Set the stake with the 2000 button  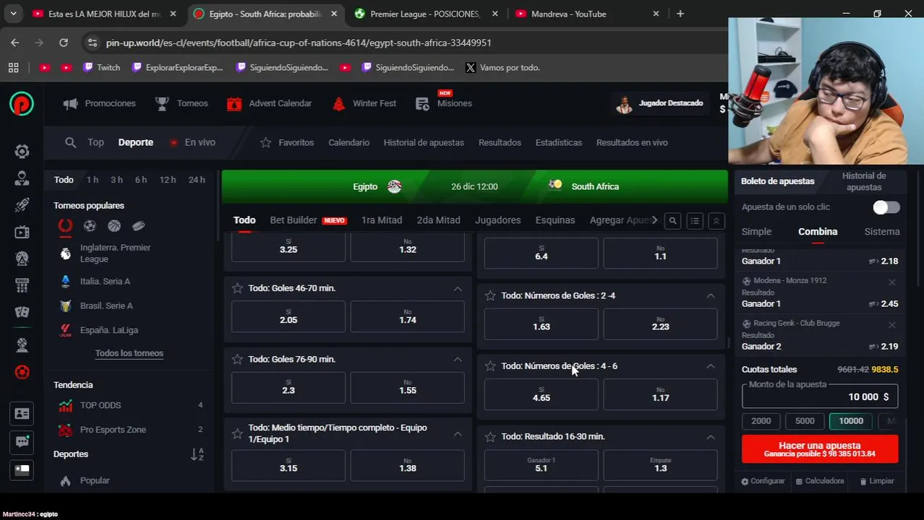(761, 421)
